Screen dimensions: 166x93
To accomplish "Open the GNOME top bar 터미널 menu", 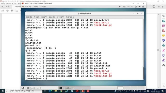I will click(43, 6).
